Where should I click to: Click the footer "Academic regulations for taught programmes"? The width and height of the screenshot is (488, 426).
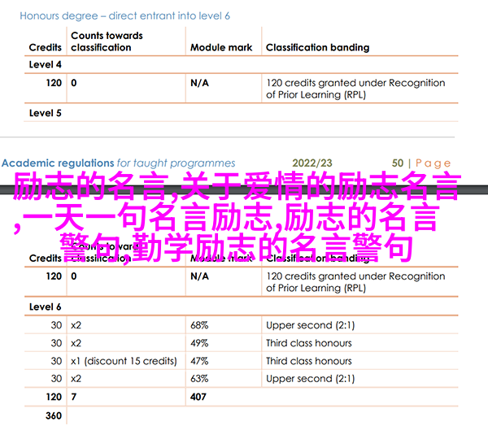pyautogui.click(x=118, y=163)
